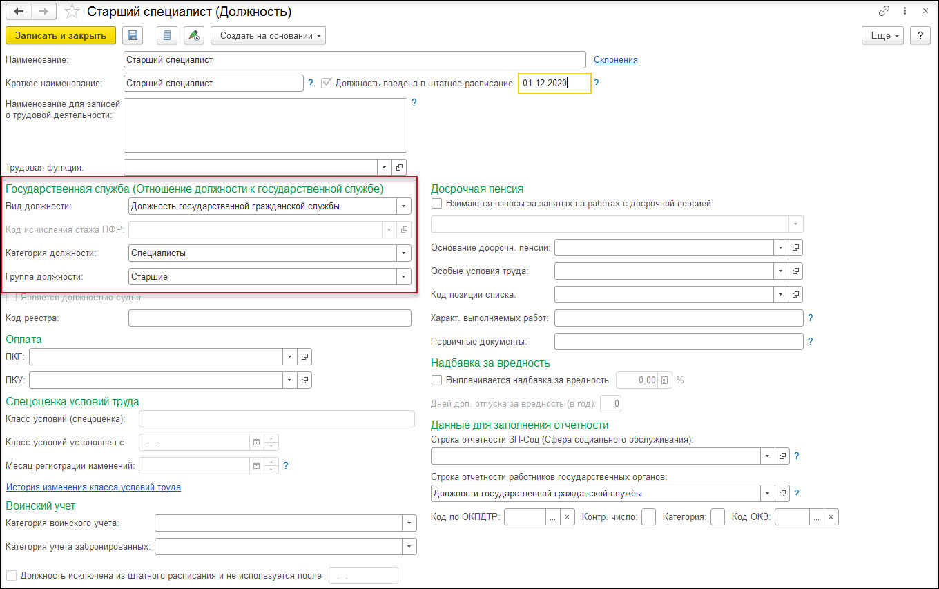Focus the Краткое наименование field
939x589 pixels.
click(x=214, y=83)
